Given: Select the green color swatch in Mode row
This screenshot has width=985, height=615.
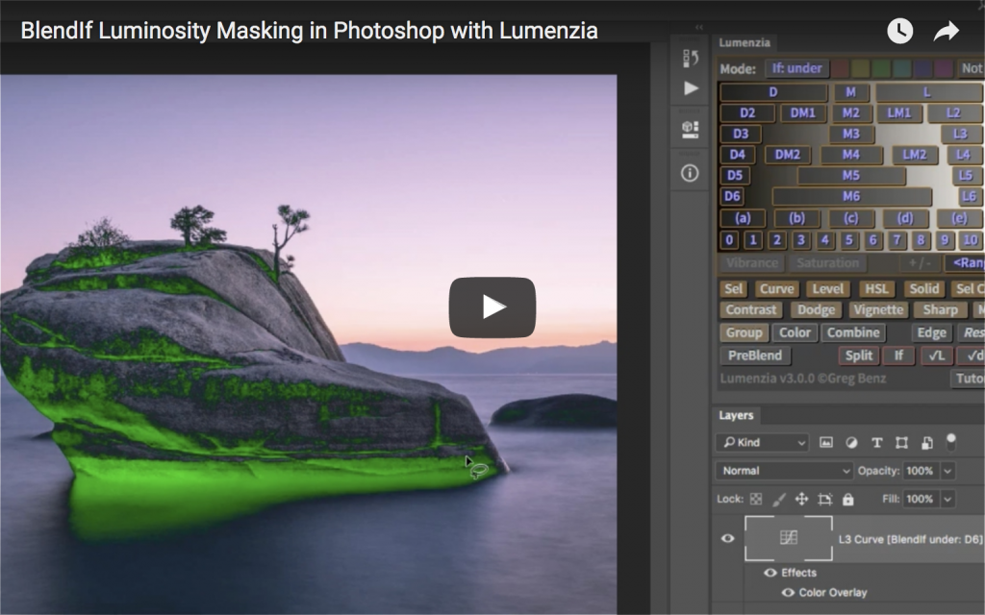Looking at the screenshot, I should [x=881, y=68].
